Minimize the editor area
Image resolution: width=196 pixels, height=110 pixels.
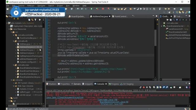[153, 16]
